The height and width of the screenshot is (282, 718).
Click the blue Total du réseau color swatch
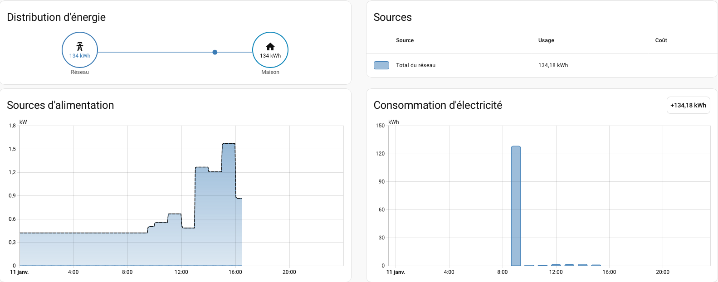click(x=381, y=65)
